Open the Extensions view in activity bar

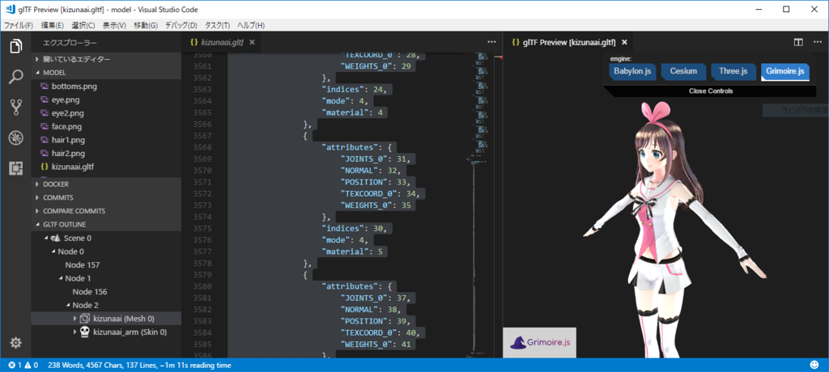(16, 168)
